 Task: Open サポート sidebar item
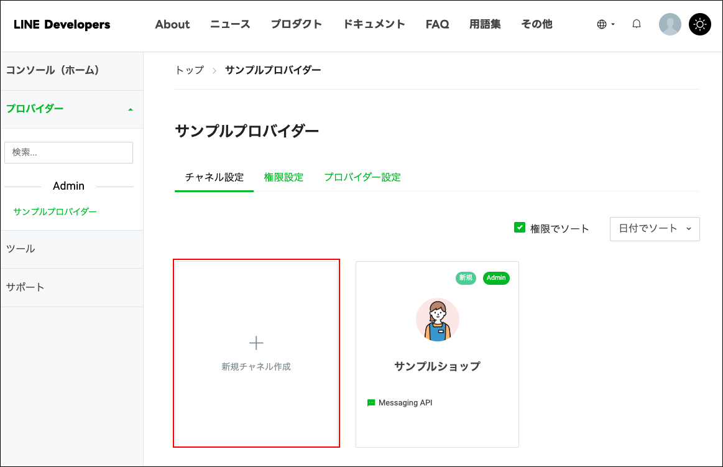pos(71,288)
